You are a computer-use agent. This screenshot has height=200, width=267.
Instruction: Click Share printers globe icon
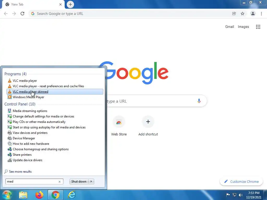[x=10, y=155]
